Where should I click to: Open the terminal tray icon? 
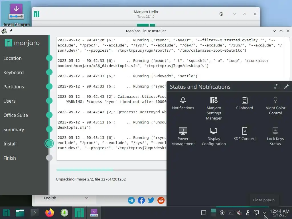(x=230, y=213)
